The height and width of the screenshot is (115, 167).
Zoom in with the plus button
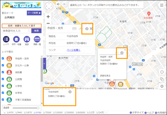pyautogui.click(x=48, y=17)
